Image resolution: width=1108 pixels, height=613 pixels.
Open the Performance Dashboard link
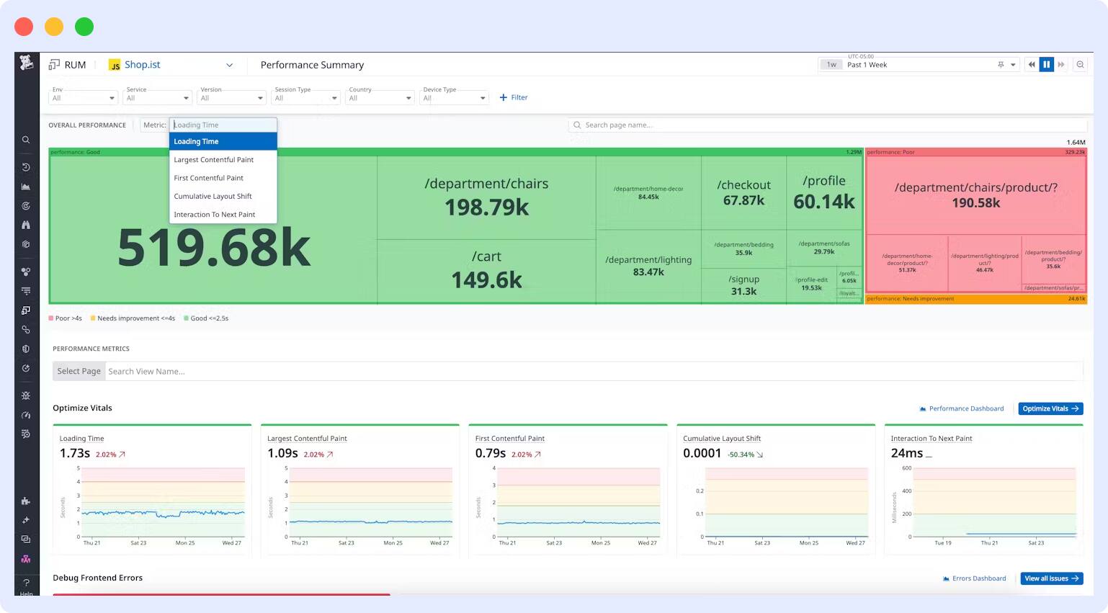pyautogui.click(x=962, y=408)
